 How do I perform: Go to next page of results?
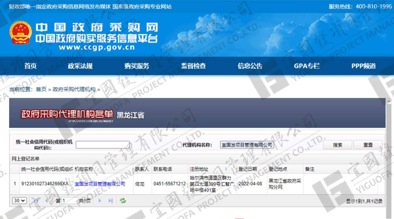100,201
